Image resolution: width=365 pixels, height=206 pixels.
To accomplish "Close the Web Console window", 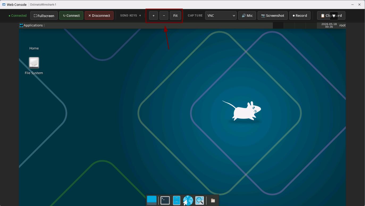I will pyautogui.click(x=359, y=5).
